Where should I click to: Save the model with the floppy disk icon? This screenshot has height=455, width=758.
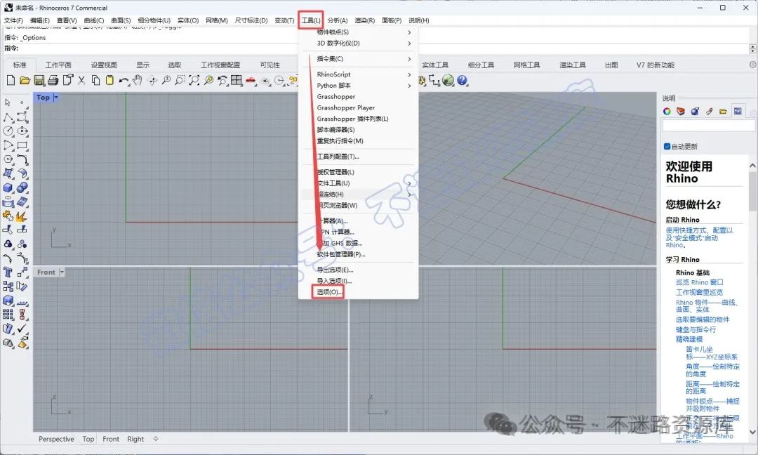click(39, 80)
